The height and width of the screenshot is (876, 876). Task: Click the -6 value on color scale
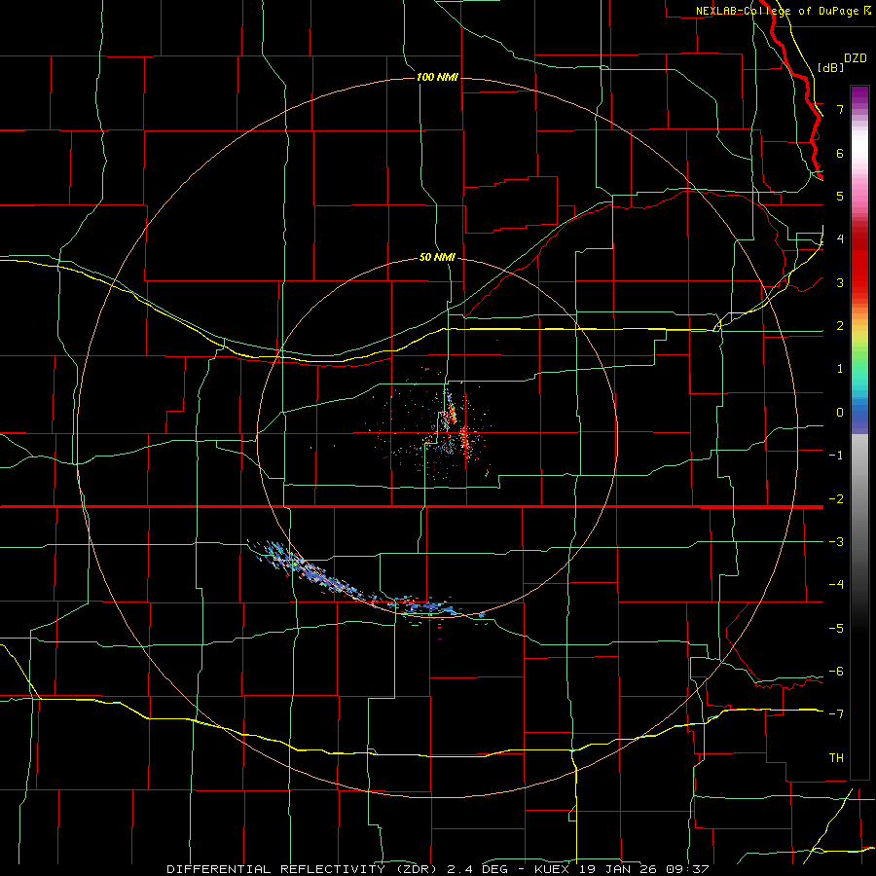click(x=836, y=672)
